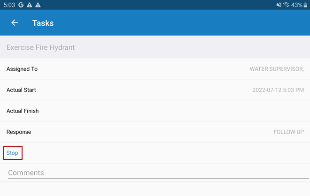Select the Assigned To row label

pyautogui.click(x=22, y=69)
